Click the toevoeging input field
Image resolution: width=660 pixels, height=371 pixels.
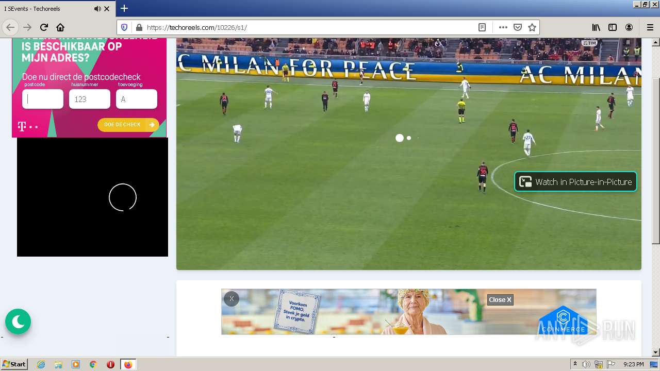point(137,99)
